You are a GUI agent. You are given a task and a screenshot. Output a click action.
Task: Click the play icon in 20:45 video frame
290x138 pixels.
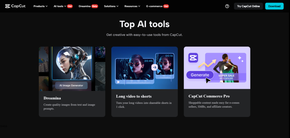click(x=118, y=82)
